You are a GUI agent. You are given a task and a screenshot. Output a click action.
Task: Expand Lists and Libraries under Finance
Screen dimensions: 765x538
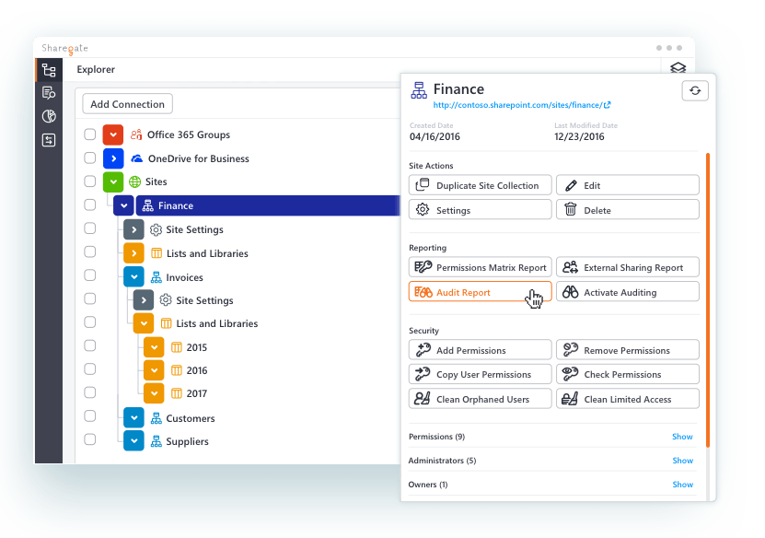133,253
